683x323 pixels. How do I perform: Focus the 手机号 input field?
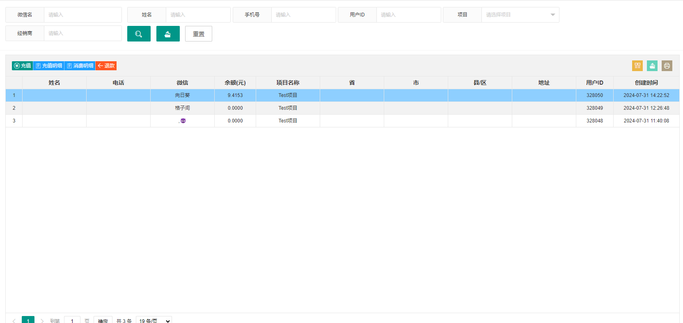[303, 15]
